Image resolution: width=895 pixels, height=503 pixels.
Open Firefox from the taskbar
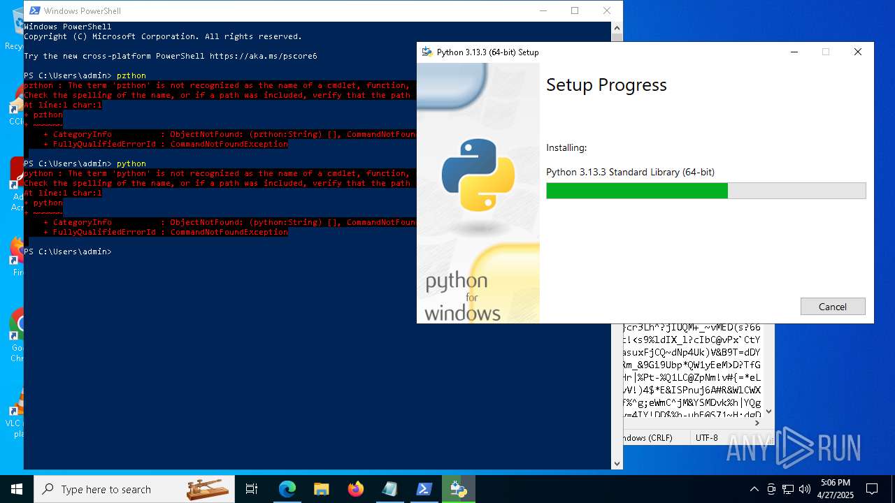coord(356,489)
